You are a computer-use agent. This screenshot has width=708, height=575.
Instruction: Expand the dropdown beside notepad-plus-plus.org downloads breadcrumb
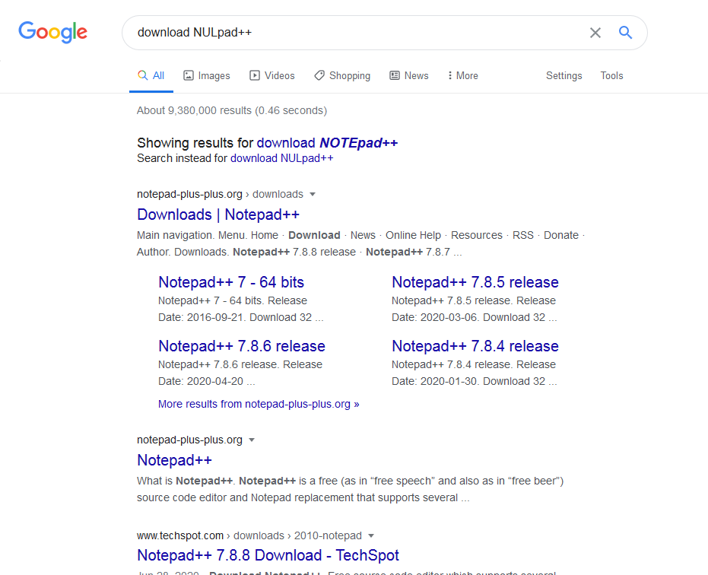(313, 194)
